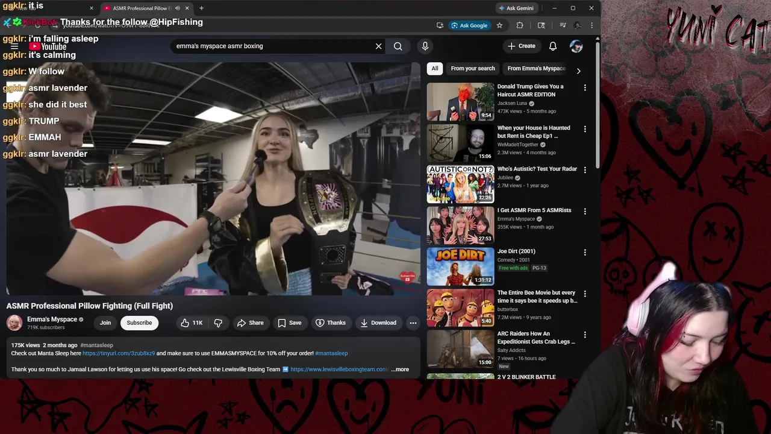Open ARC Raiders video thumbnail

pyautogui.click(x=460, y=349)
